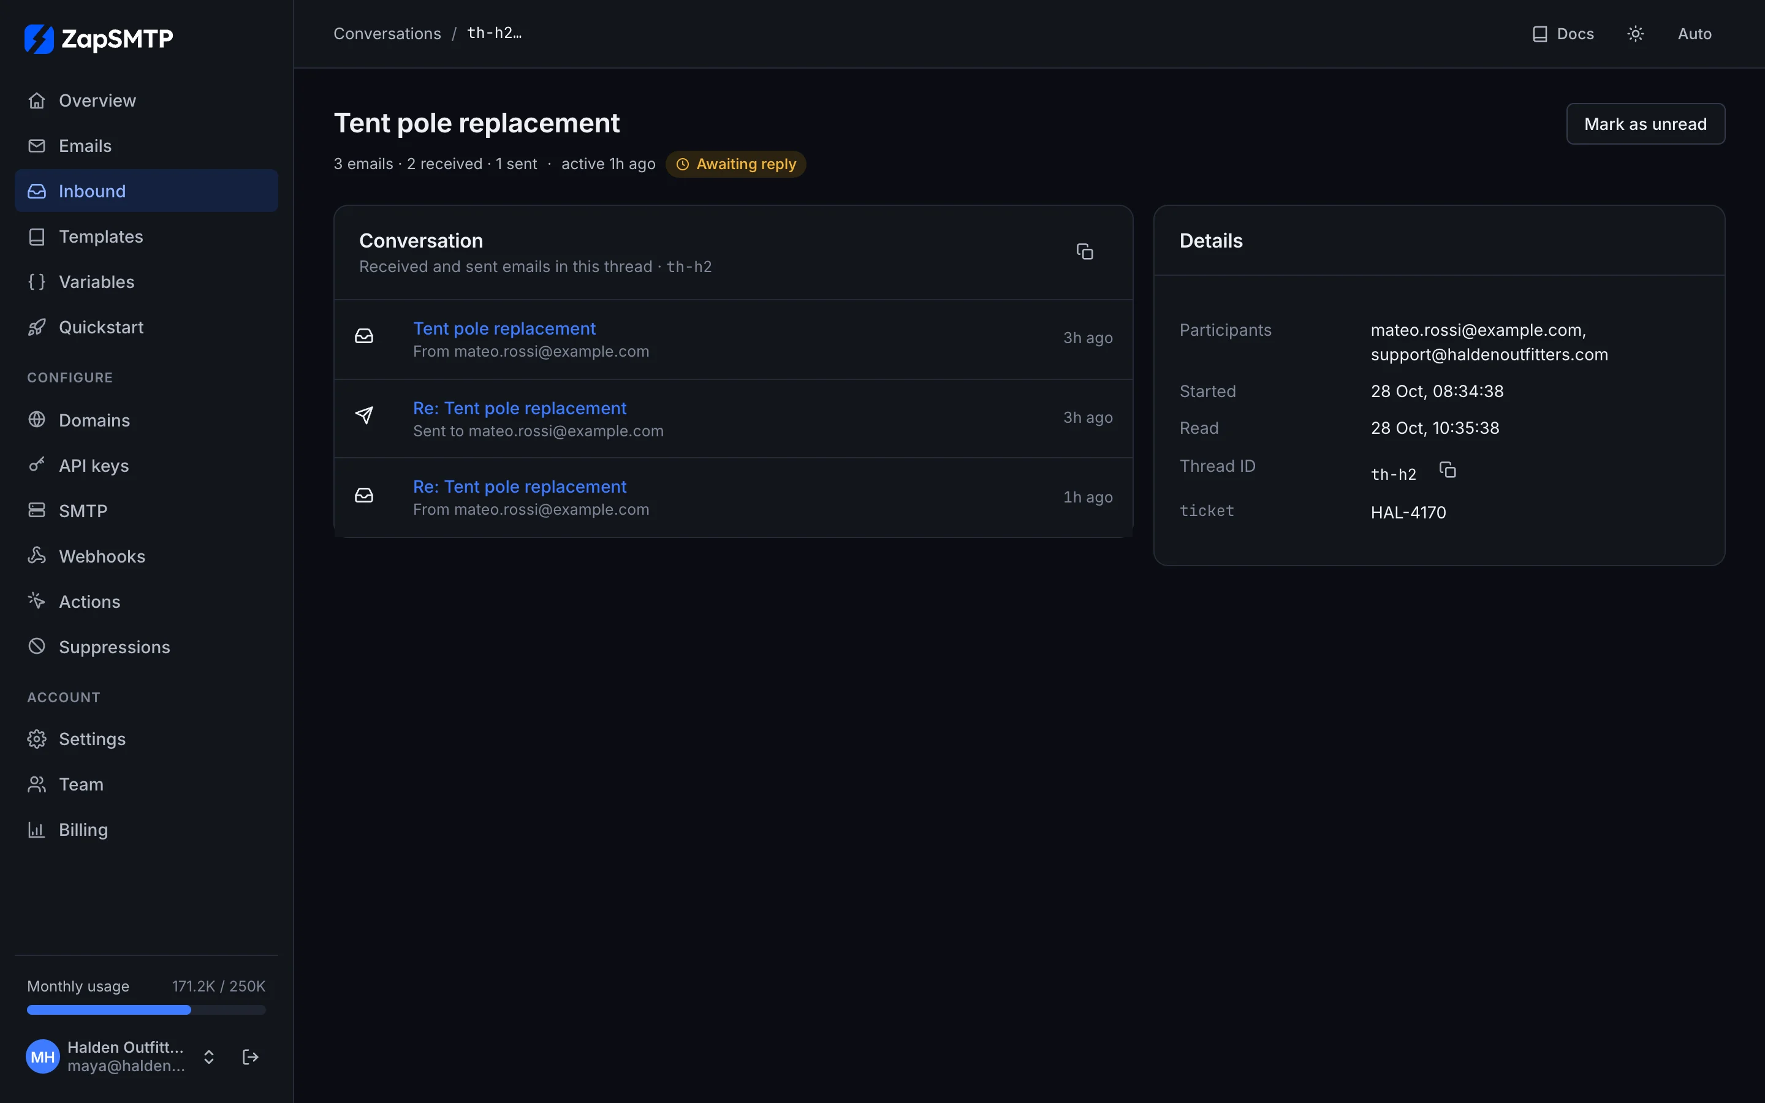
Task: Click the Read time 28 Oct, 10:35:38
Action: click(1435, 428)
